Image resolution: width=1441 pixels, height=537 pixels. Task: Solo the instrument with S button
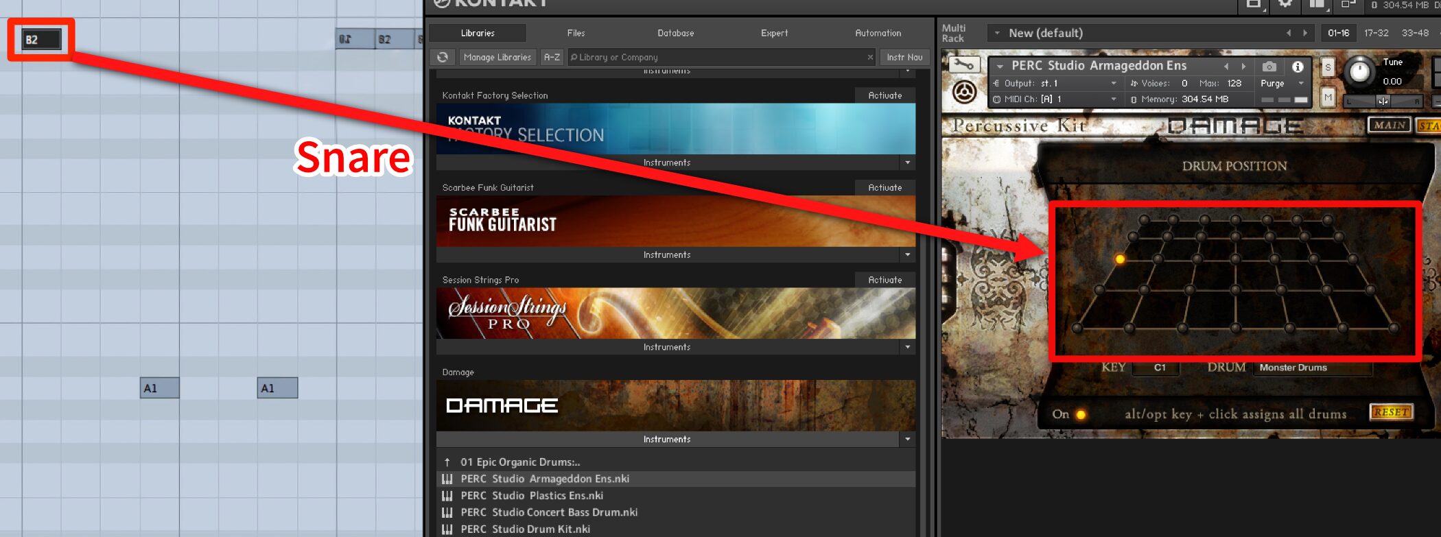[x=1328, y=67]
